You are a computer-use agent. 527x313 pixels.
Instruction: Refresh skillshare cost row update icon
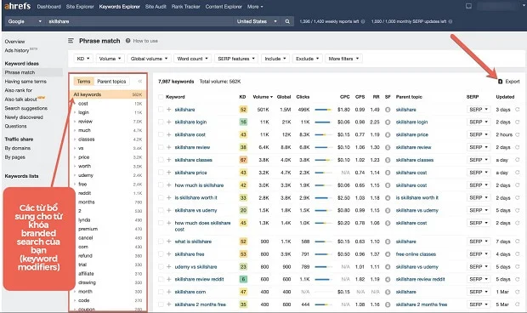(518, 134)
